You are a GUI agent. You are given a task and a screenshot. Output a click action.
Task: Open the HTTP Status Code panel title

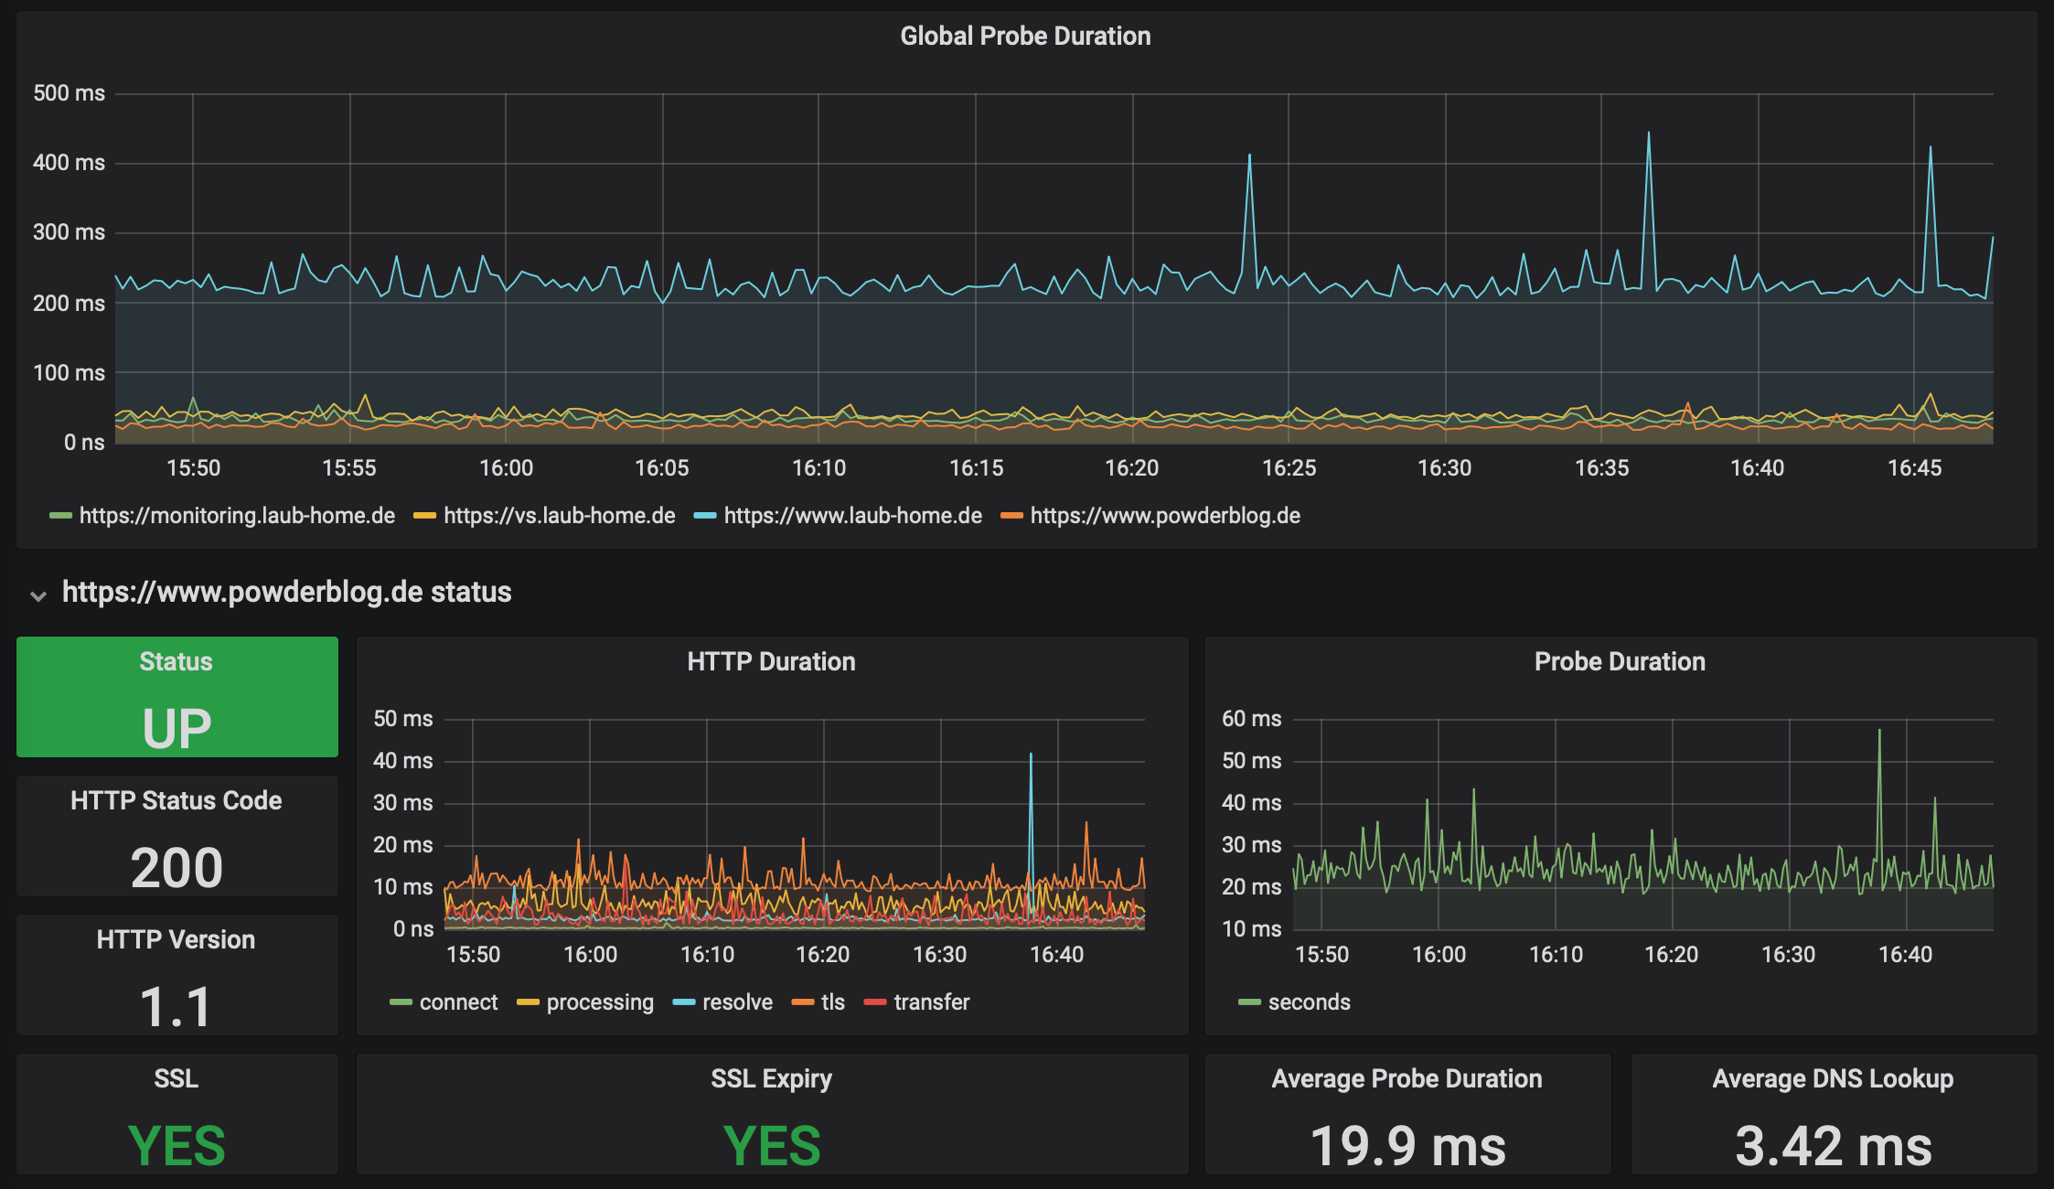[x=177, y=800]
